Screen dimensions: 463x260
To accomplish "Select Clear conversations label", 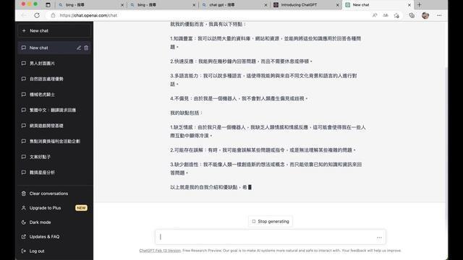I will click(x=48, y=194).
